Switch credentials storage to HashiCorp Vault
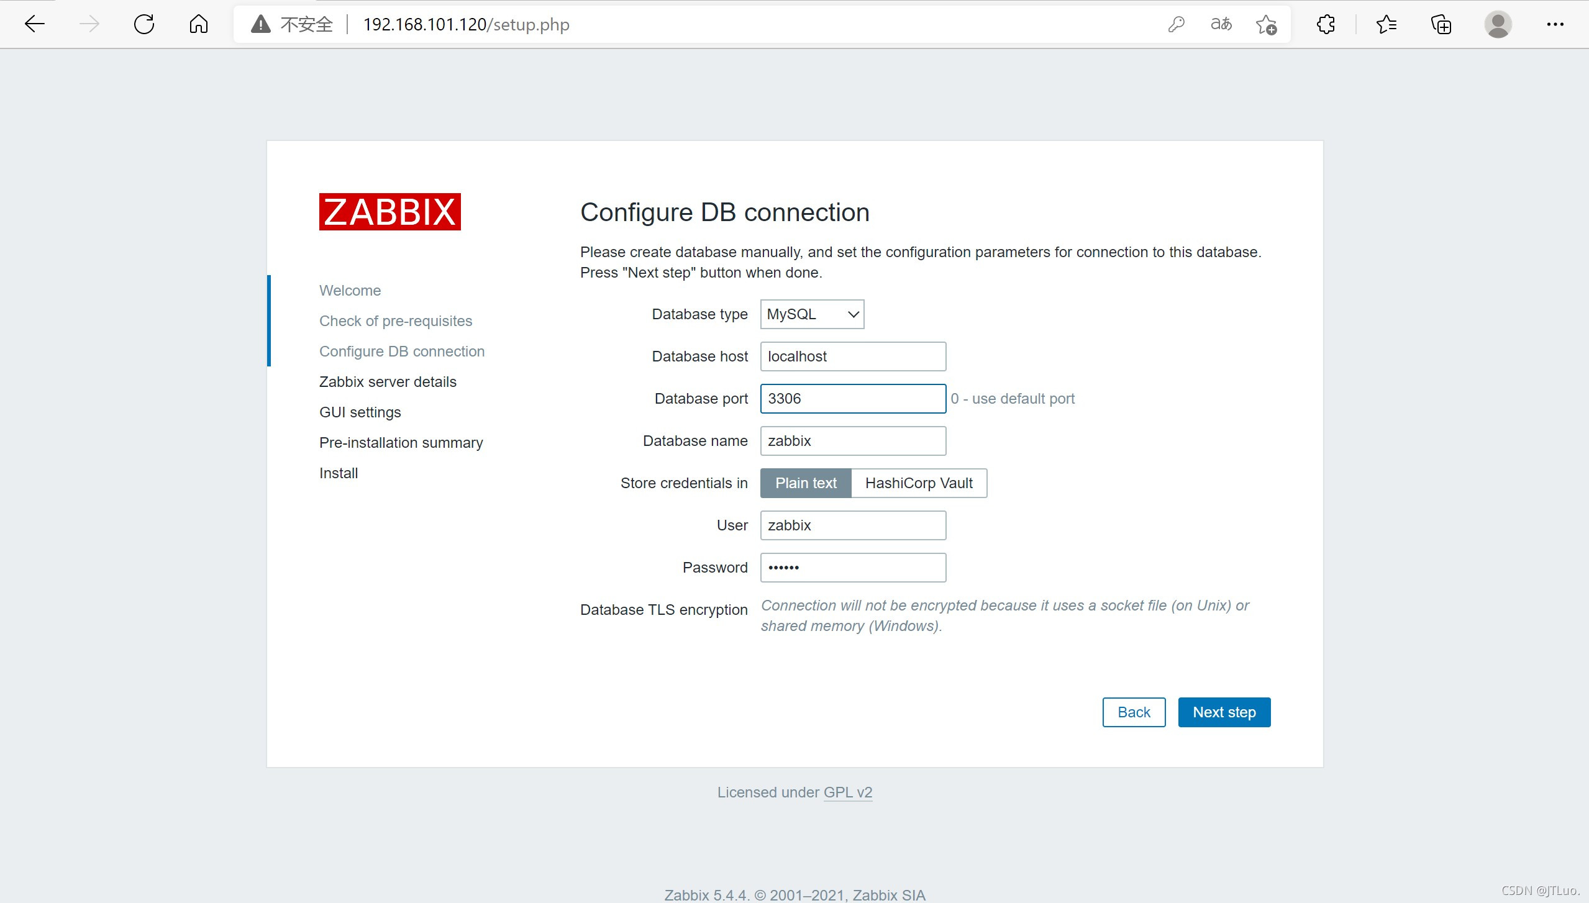Image resolution: width=1589 pixels, height=903 pixels. coord(919,483)
